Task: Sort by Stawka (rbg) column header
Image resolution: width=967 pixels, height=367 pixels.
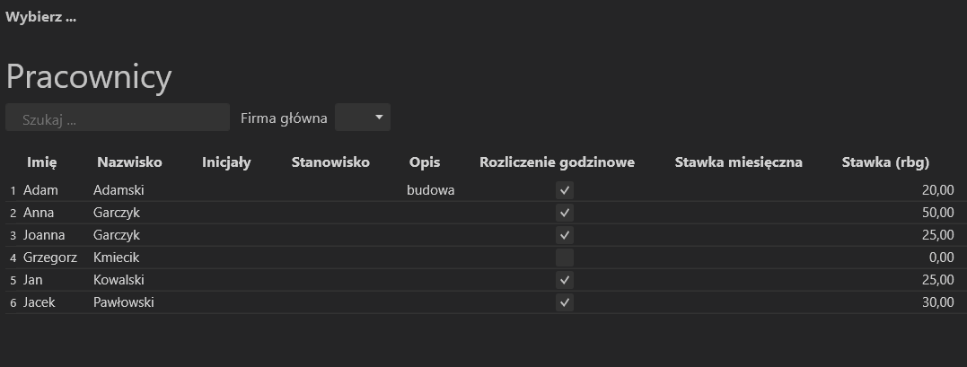Action: click(885, 162)
